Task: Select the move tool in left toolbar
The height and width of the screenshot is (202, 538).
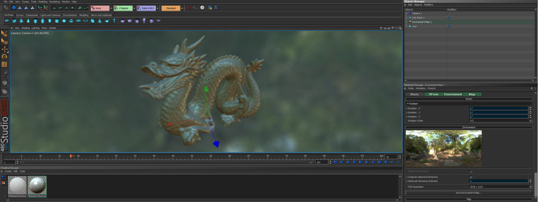Action: point(4,49)
